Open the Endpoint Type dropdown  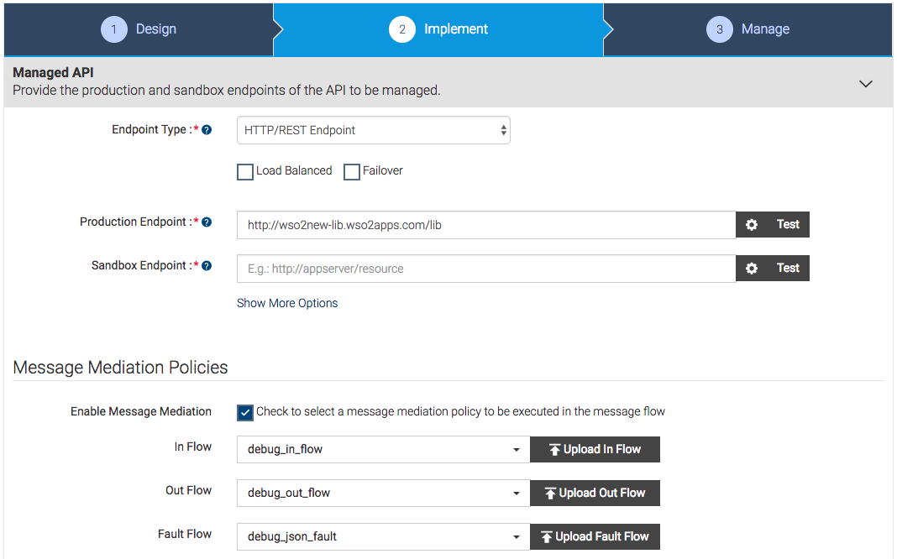[372, 129]
